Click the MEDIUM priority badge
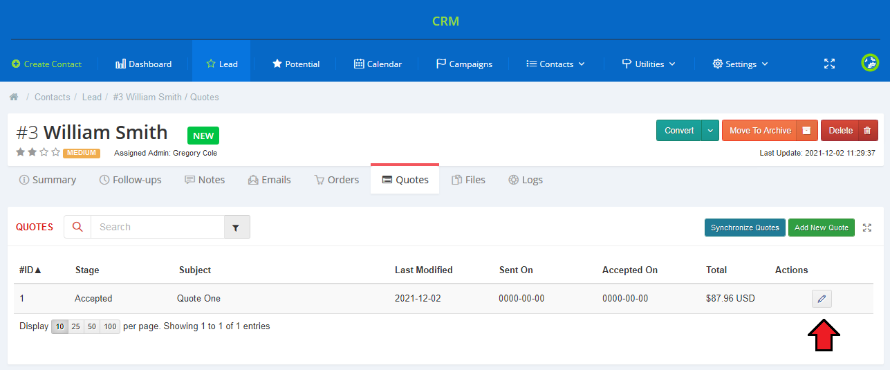 (x=82, y=153)
